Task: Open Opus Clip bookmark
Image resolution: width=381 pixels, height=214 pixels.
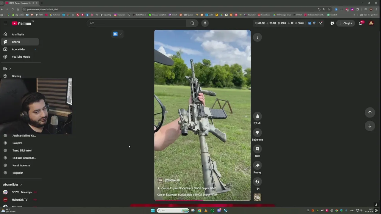Action: coord(106,15)
